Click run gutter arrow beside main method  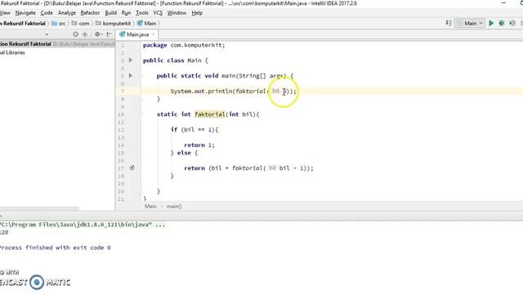click(x=131, y=75)
